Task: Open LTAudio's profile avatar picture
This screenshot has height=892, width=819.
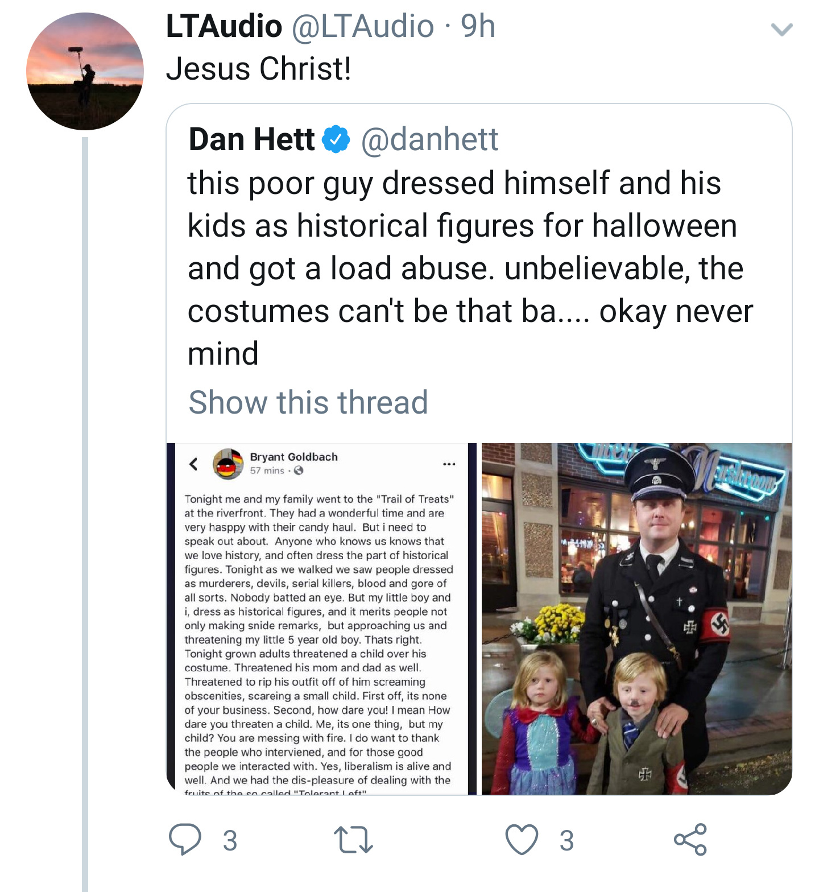Action: (x=85, y=71)
